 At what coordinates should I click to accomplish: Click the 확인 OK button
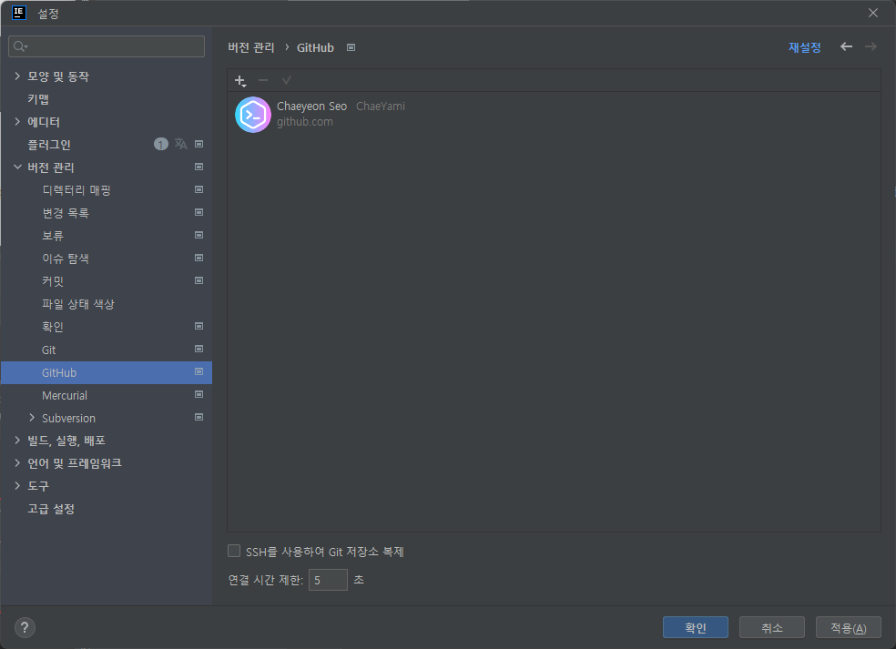tap(696, 627)
